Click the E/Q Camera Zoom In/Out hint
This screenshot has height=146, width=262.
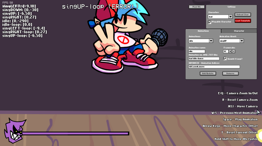click(x=238, y=93)
